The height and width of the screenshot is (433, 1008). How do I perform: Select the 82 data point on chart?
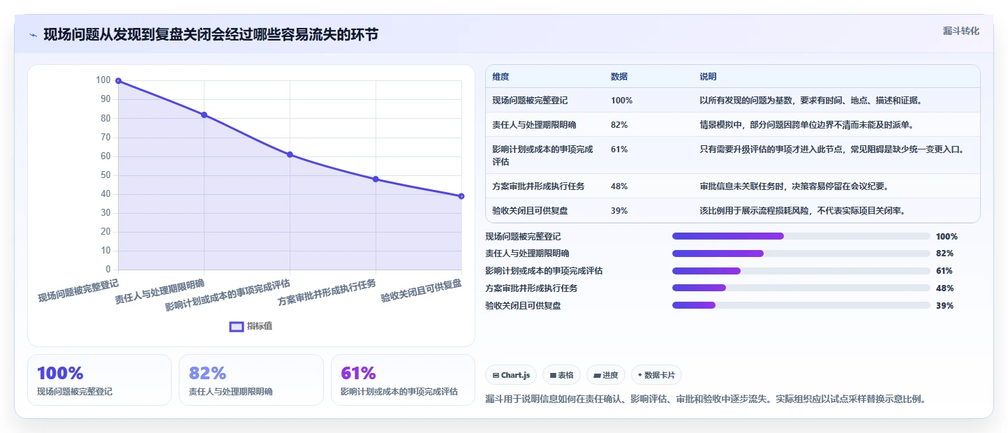point(204,115)
